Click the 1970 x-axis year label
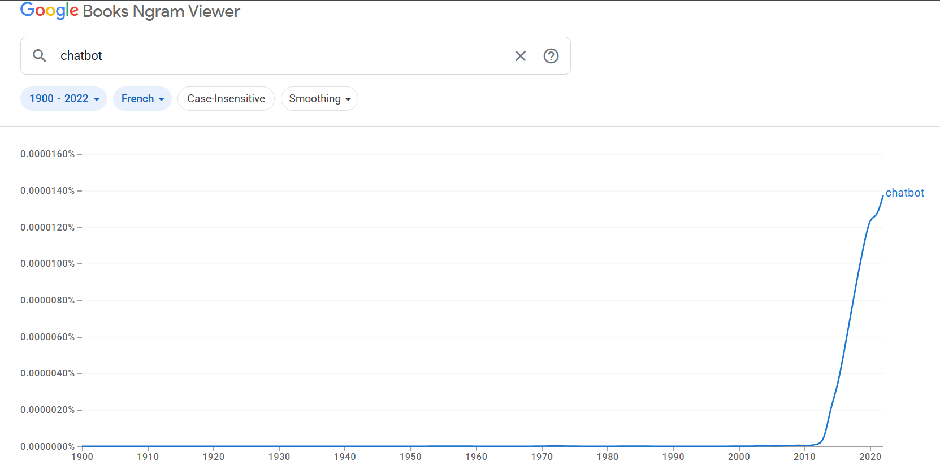This screenshot has height=465, width=940. (542, 457)
